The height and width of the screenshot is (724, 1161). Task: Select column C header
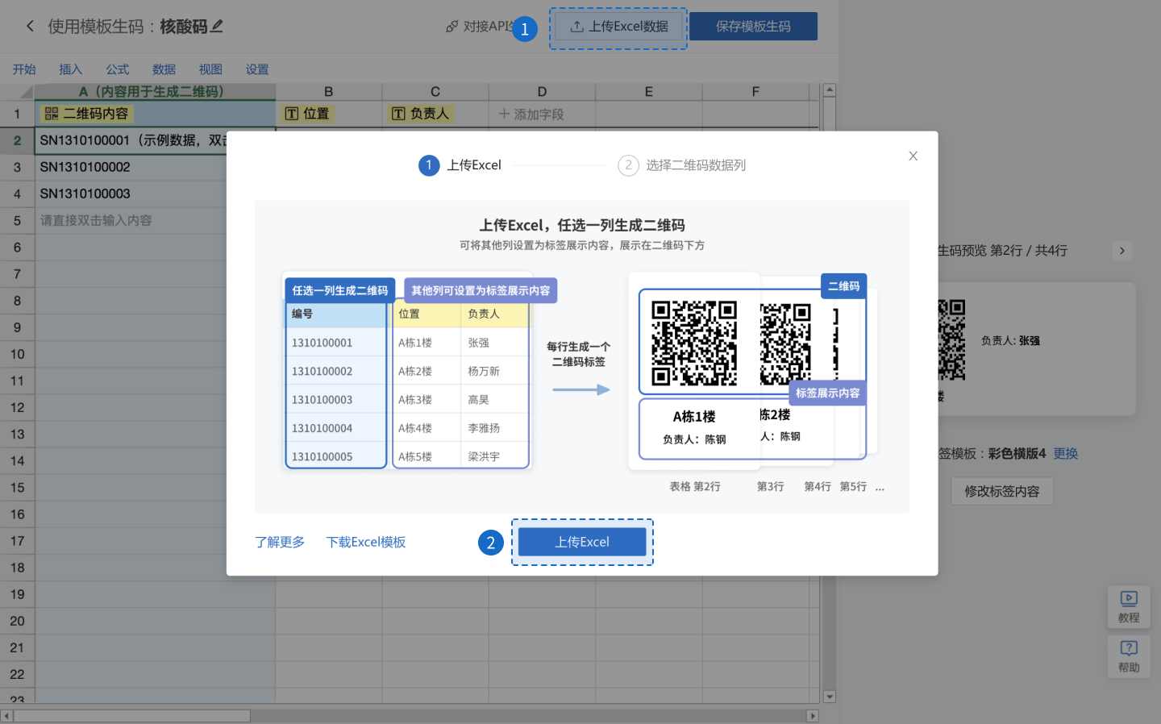pos(435,92)
